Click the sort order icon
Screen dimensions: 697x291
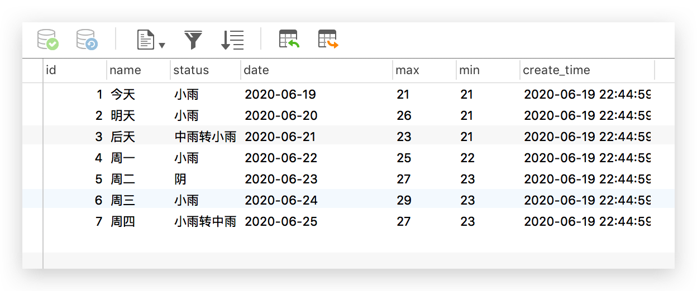tap(232, 40)
